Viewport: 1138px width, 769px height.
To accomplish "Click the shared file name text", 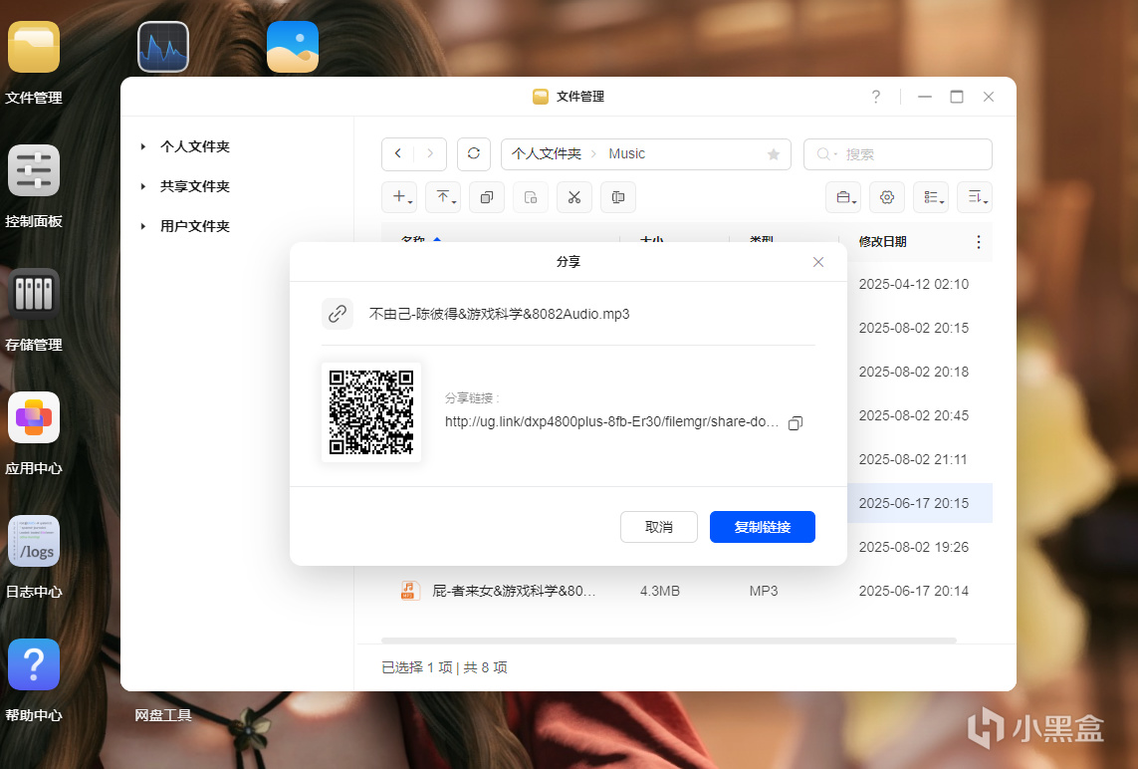I will 500,315.
